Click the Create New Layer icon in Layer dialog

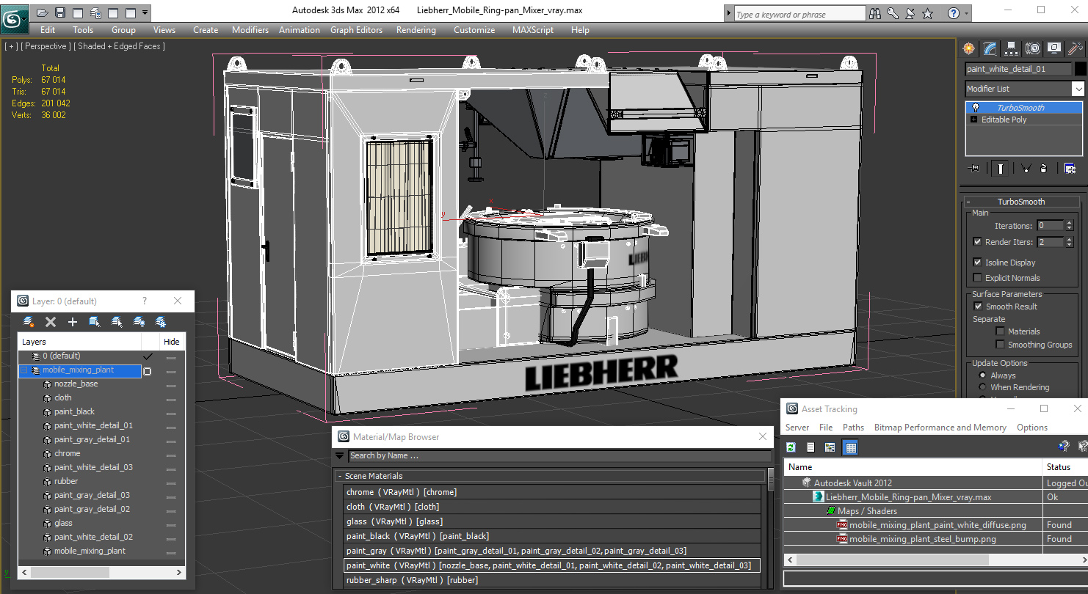[29, 322]
